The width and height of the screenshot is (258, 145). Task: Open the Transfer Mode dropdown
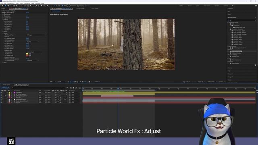pos(33,61)
